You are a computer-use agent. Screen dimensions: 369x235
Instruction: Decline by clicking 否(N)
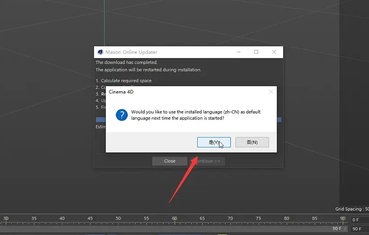252,142
